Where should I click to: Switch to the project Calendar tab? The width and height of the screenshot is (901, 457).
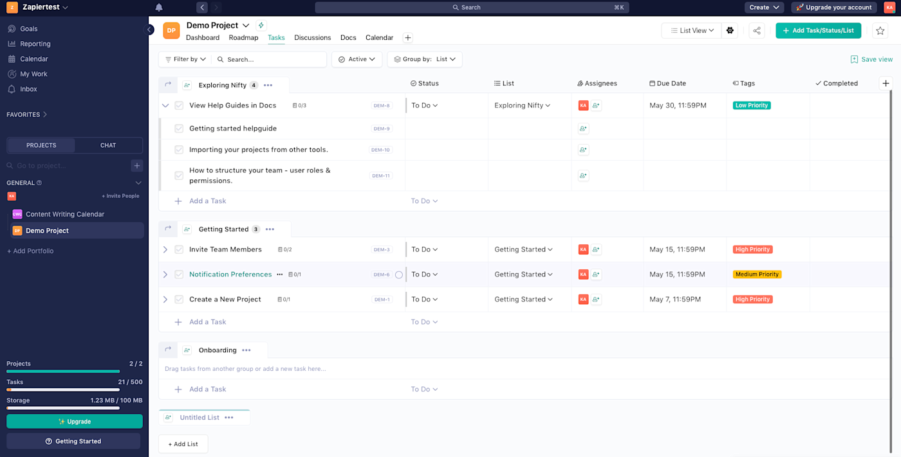coord(379,38)
